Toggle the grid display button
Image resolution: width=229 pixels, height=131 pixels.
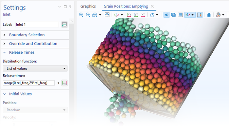pyautogui.click(x=180, y=15)
